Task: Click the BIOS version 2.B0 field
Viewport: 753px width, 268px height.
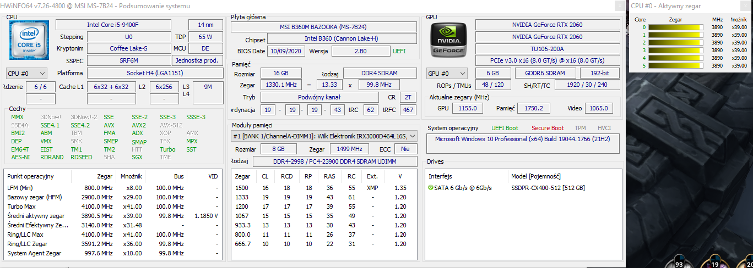Action: point(361,51)
